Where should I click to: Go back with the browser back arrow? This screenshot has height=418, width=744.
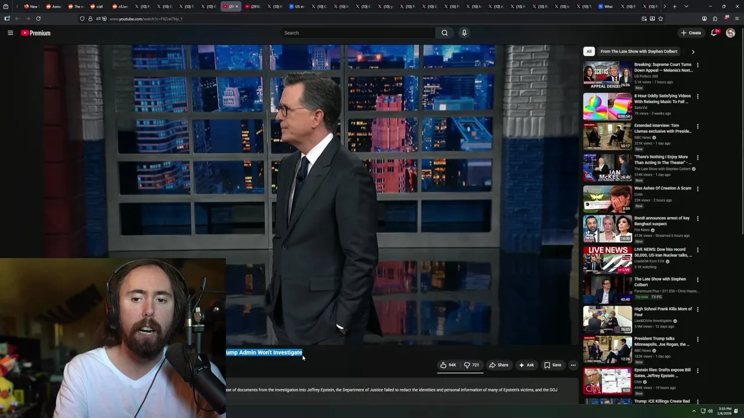coord(17,19)
